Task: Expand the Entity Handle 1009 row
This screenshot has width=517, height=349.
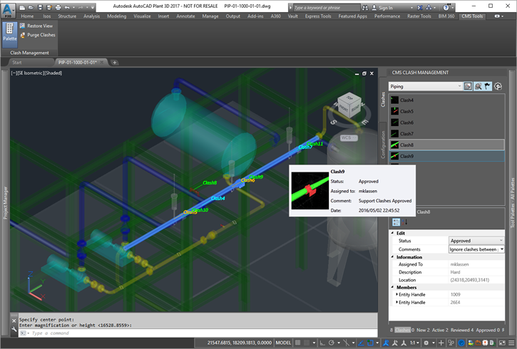Action: pos(396,294)
